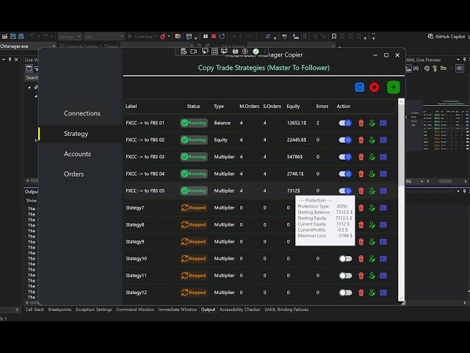
Task: Click the Hot Reload flame icon
Action: [163, 36]
